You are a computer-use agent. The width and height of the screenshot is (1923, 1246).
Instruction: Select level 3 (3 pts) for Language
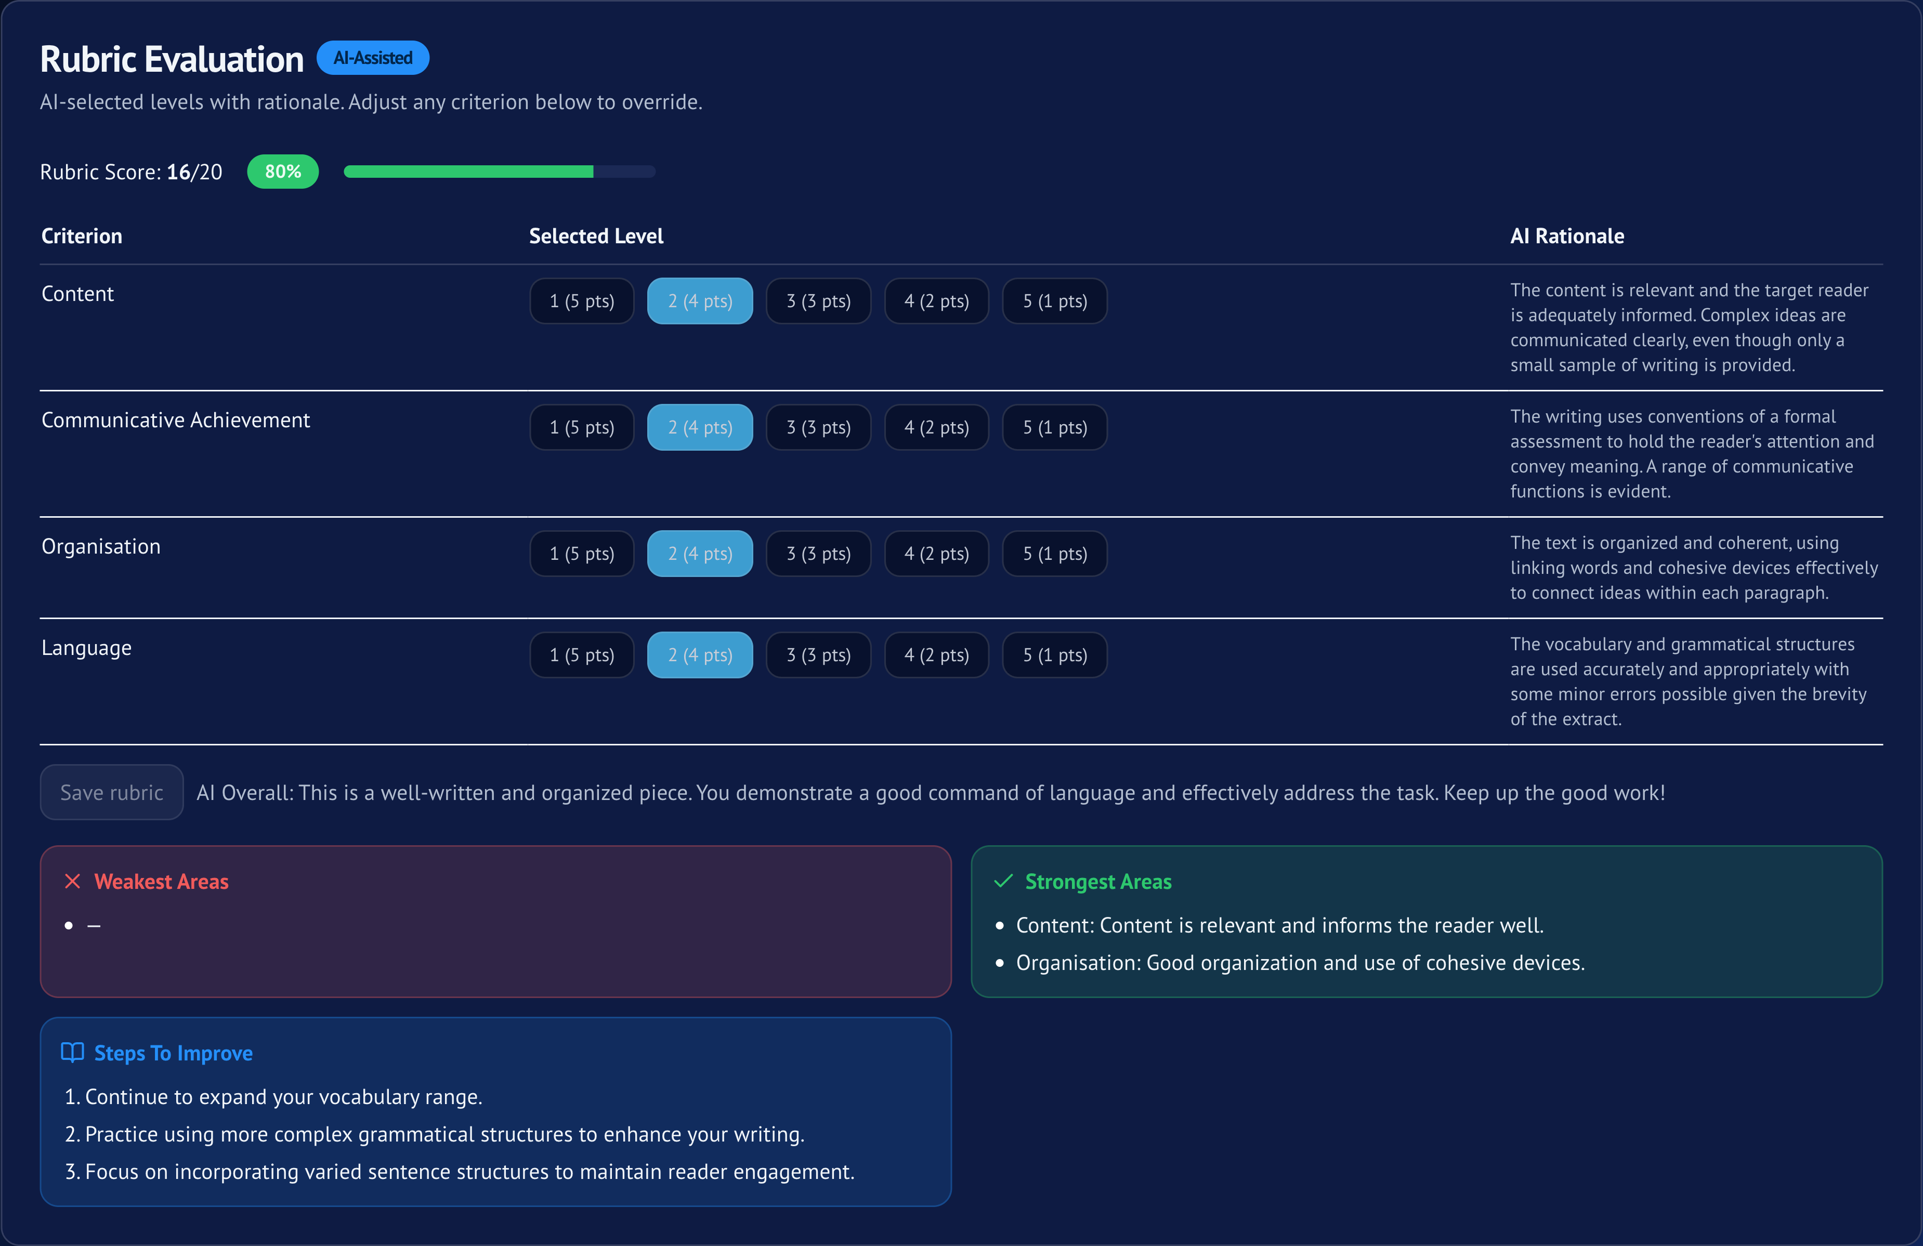[818, 654]
